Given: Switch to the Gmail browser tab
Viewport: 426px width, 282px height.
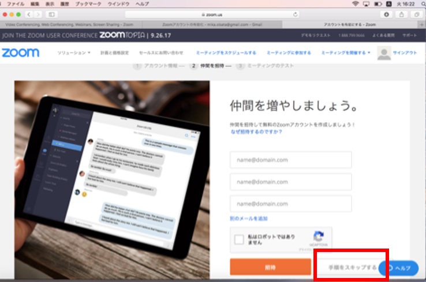Looking at the screenshot, I should [x=212, y=24].
